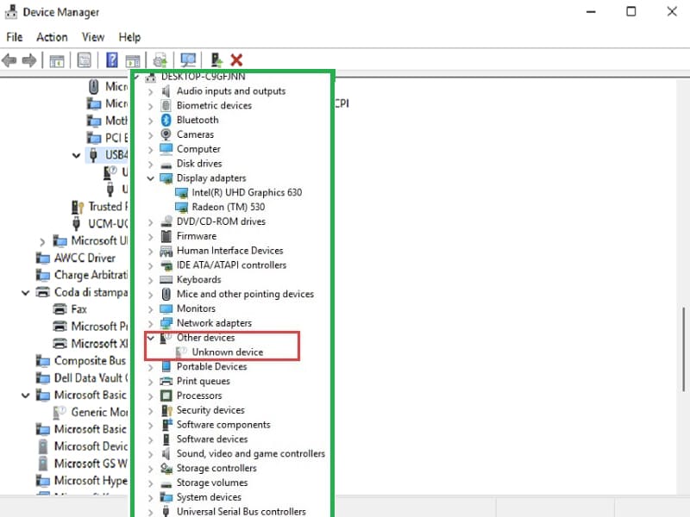Open the View menu

[93, 37]
